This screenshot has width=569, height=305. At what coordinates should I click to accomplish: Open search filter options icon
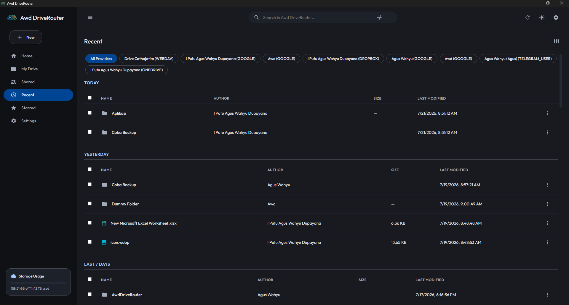click(379, 17)
